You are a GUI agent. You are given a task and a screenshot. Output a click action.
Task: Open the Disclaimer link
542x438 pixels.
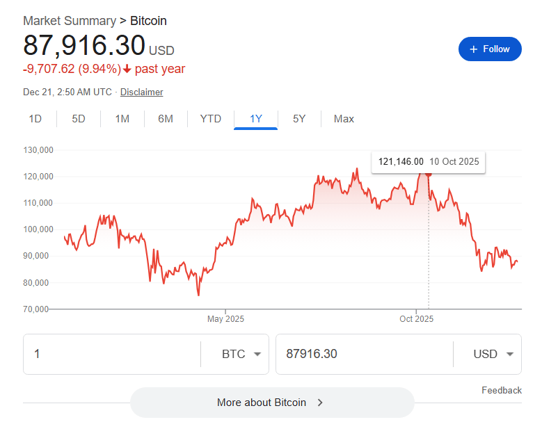click(142, 92)
